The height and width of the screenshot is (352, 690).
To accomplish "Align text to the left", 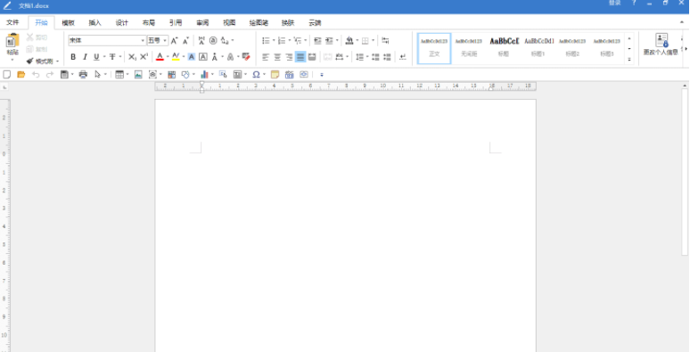I will (x=266, y=57).
